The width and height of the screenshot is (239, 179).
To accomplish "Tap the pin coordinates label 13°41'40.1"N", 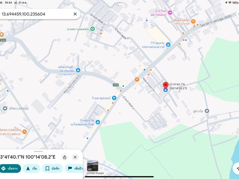I will click(x=177, y=84).
